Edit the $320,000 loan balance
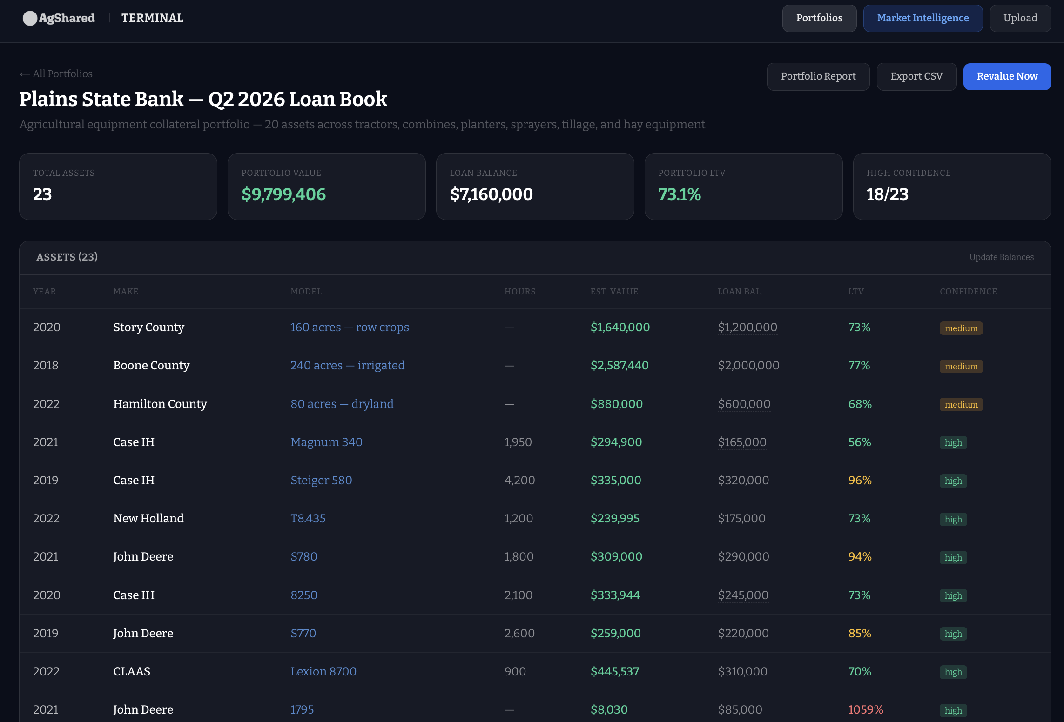The height and width of the screenshot is (722, 1064). click(x=743, y=480)
